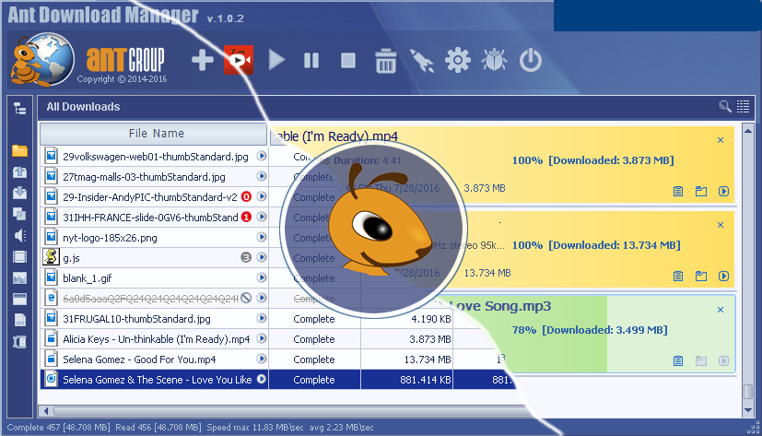The image size is (762, 436).
Task: Select the blank_1.gif file row
Action: pyautogui.click(x=155, y=278)
